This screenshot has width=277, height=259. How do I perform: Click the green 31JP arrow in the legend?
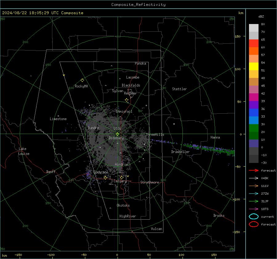254,201
